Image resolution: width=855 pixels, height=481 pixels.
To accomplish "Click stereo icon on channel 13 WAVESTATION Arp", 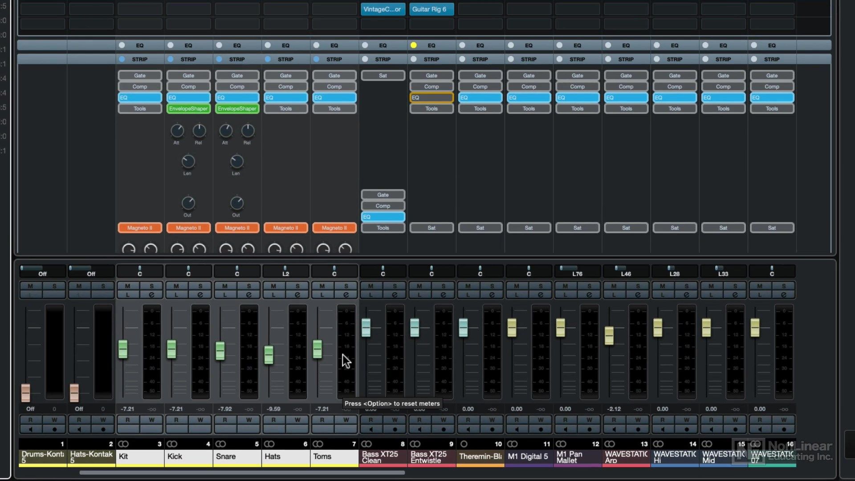I will click(610, 444).
